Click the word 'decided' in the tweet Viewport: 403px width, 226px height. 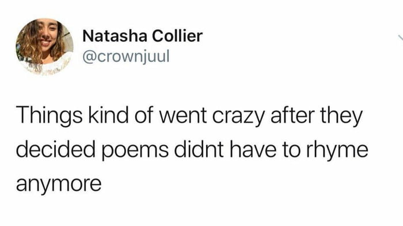[55, 149]
